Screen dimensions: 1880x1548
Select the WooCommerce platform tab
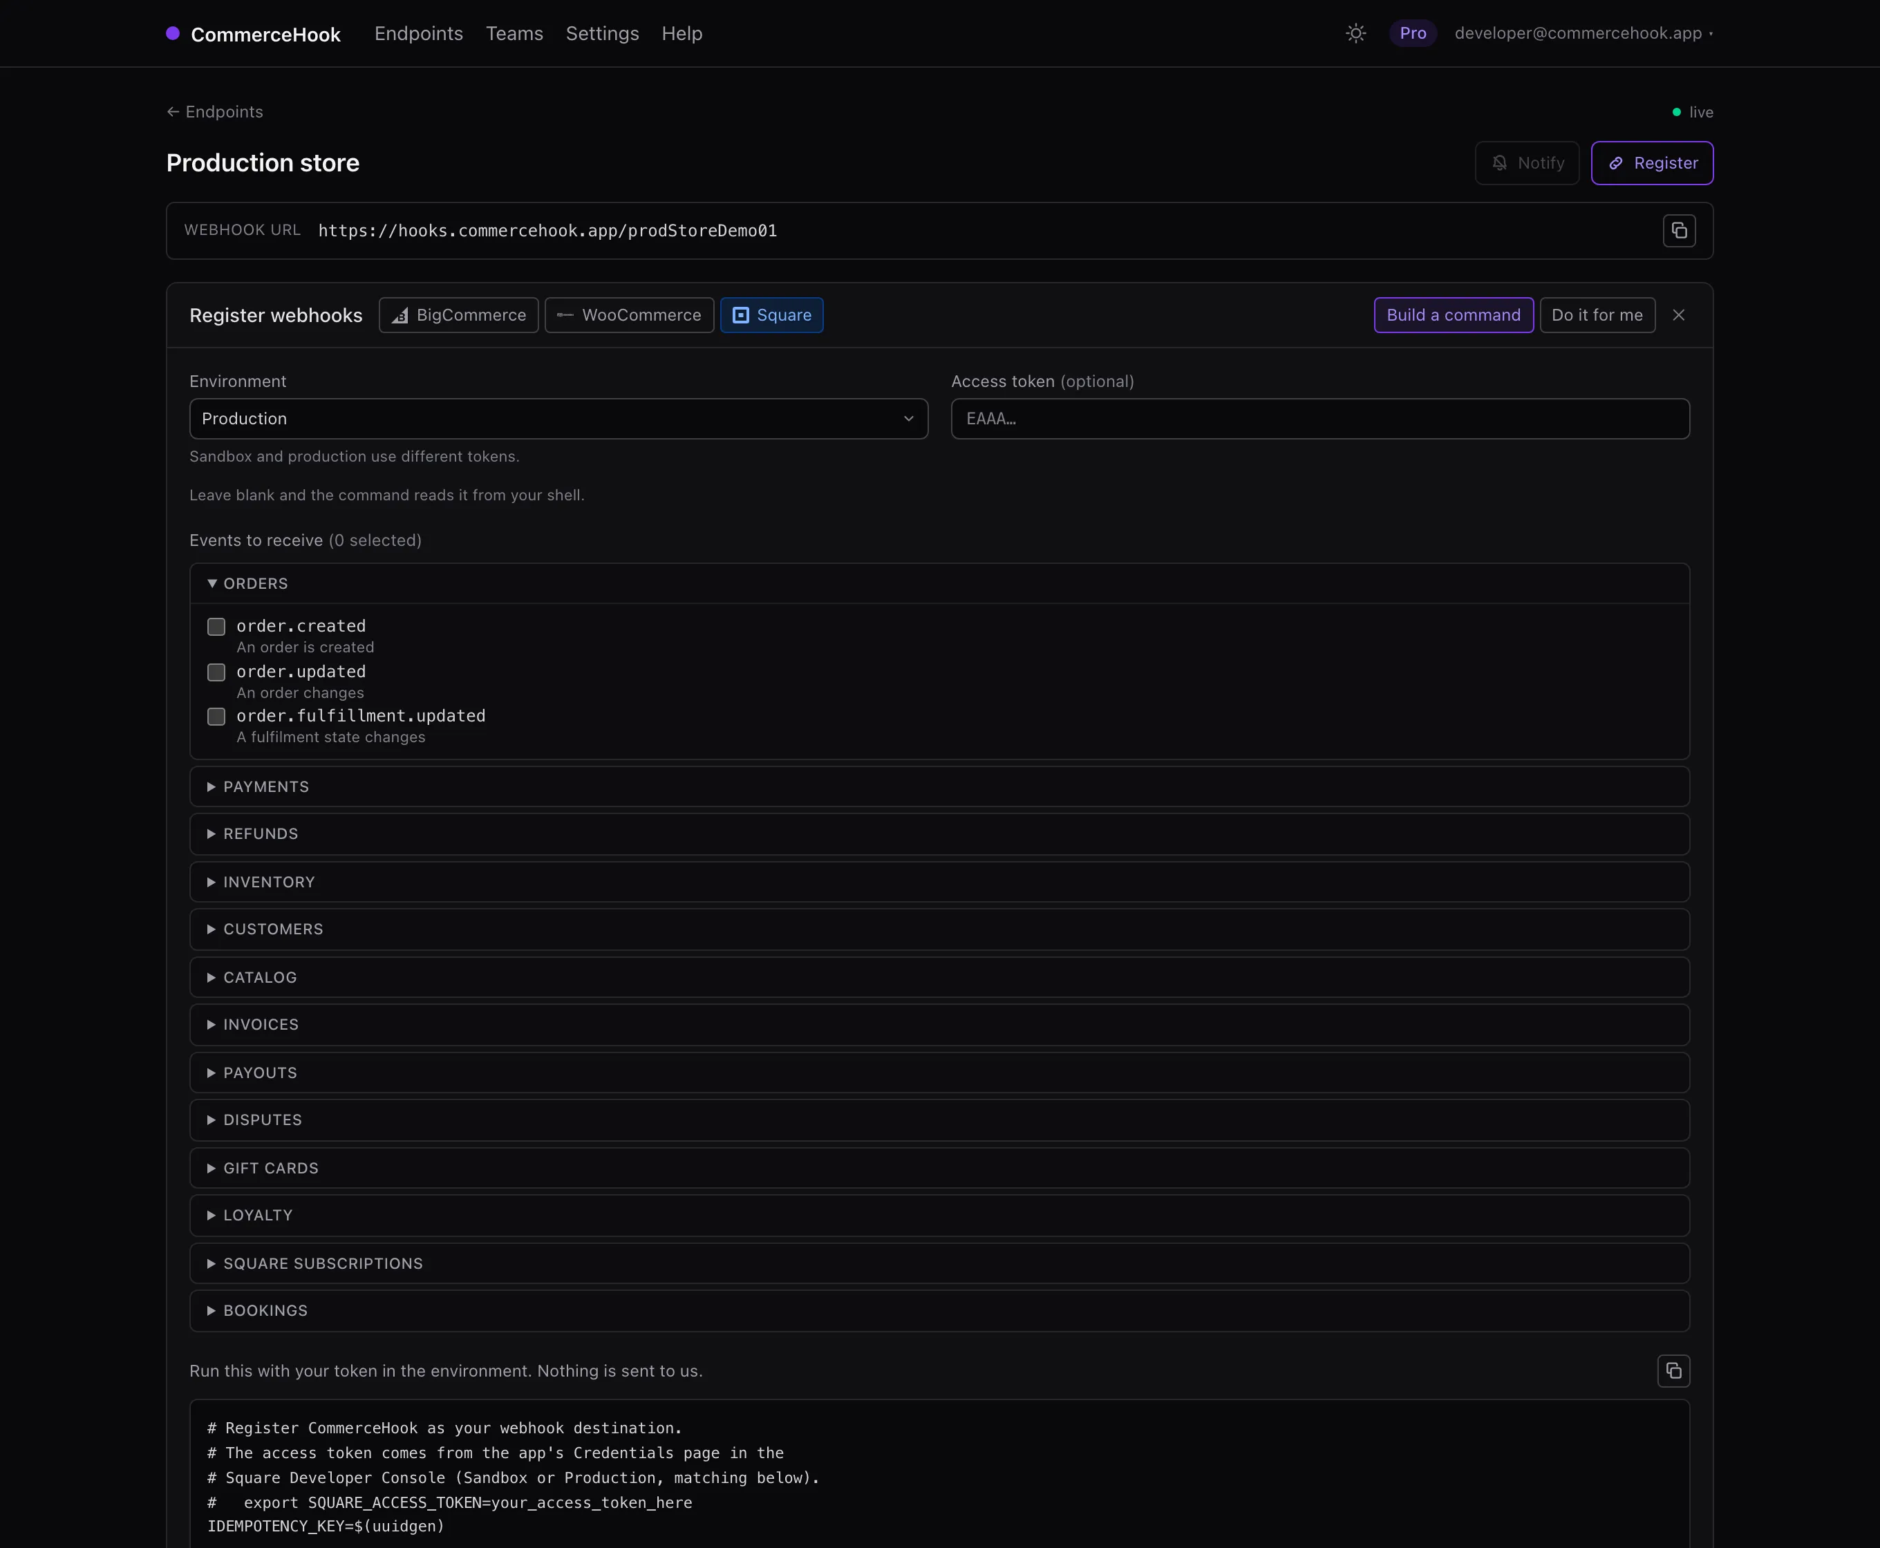pos(629,314)
